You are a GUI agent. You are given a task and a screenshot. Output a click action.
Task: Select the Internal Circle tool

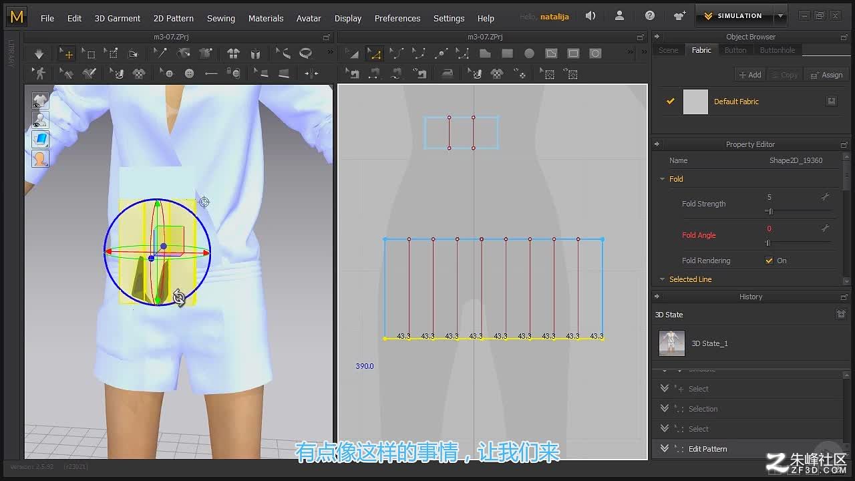point(596,53)
